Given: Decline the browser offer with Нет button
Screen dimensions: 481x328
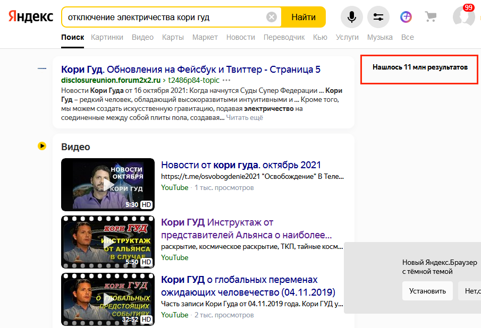Looking at the screenshot, I should (470, 291).
